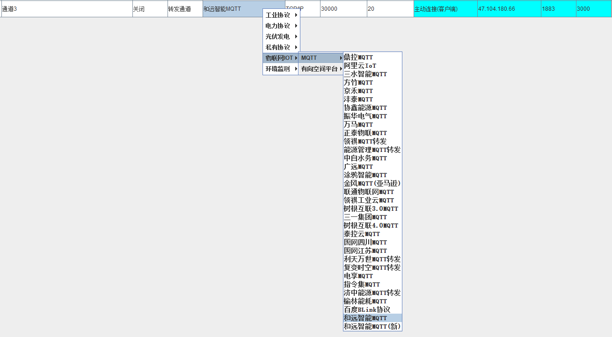
Task: Choose highlighted 和远智能MQTT item in list
Action: pyautogui.click(x=372, y=318)
